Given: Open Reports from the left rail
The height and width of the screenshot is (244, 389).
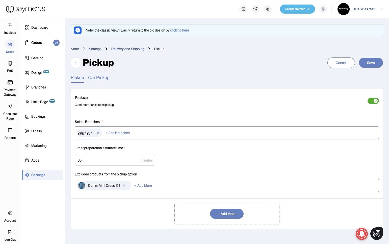Looking at the screenshot, I should 10,133.
